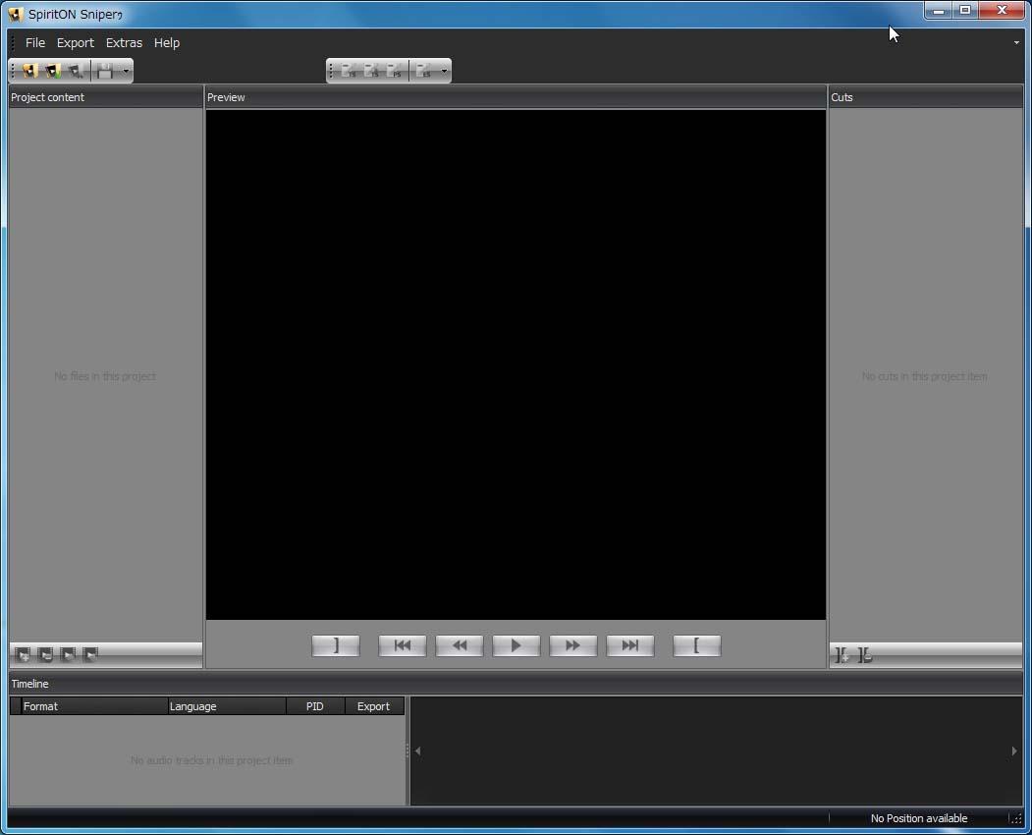Image resolution: width=1032 pixels, height=835 pixels.
Task: Click the second TS export toolbar icon
Action: 371,71
